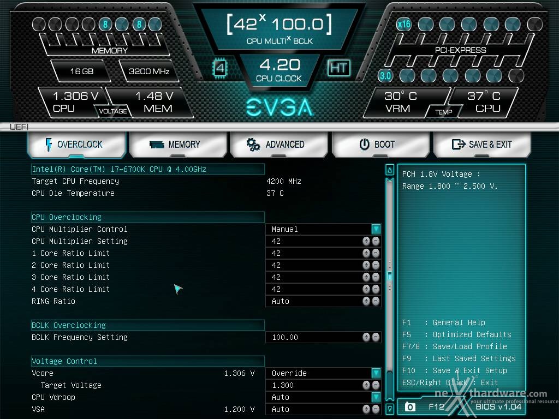Select the BCLK Frequency Setting label
This screenshot has width=559, height=419.
pos(80,337)
